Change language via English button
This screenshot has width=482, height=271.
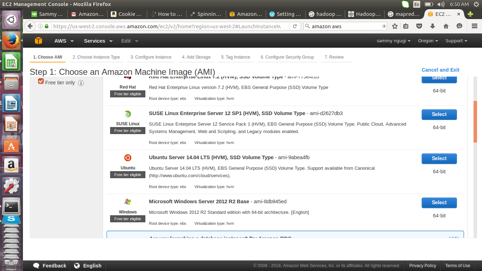click(x=88, y=266)
